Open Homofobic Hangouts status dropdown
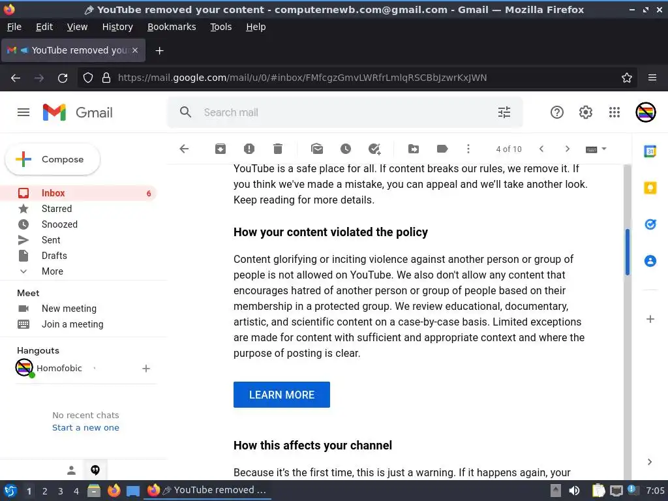 point(94,368)
